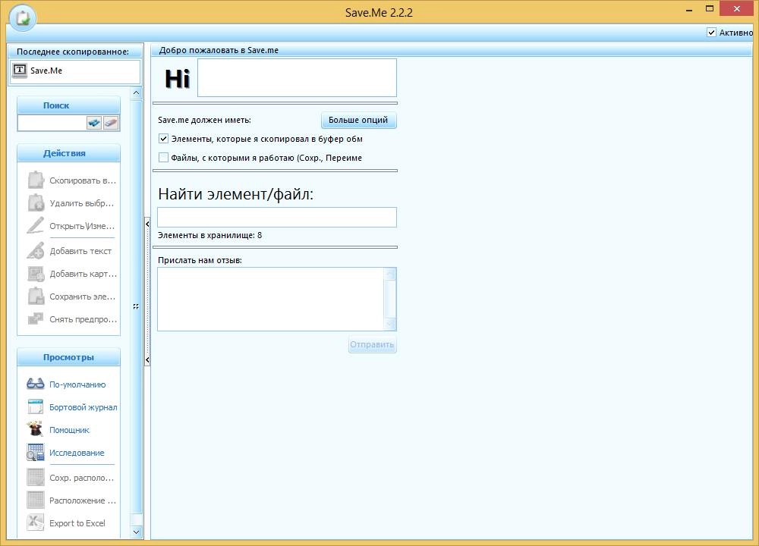Click the Бортовой журнал icon

coord(36,406)
